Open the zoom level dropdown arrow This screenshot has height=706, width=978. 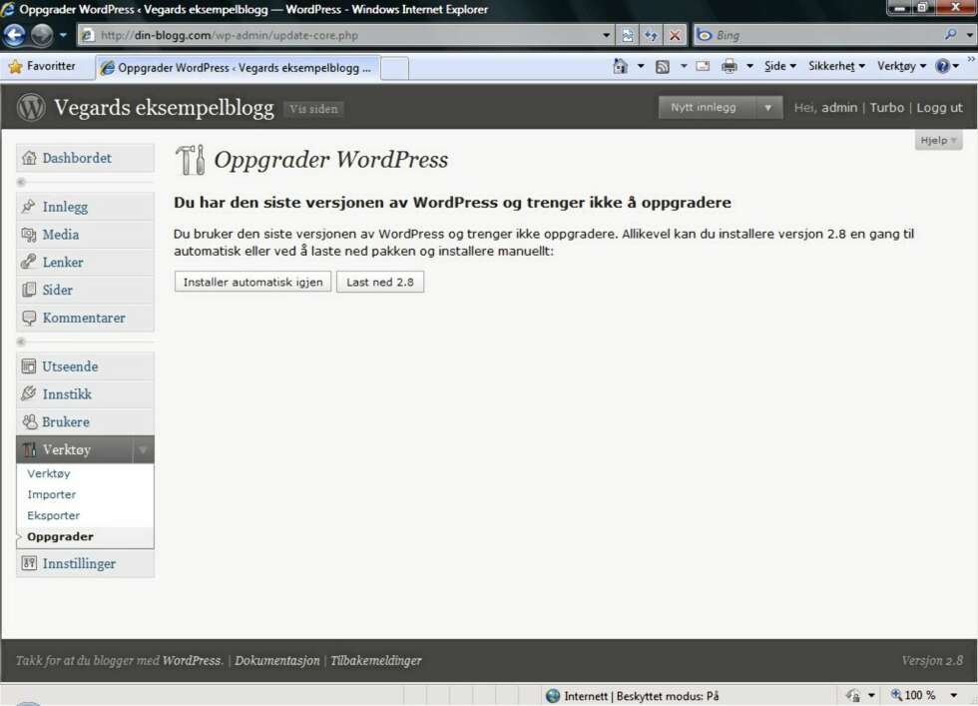[x=954, y=695]
